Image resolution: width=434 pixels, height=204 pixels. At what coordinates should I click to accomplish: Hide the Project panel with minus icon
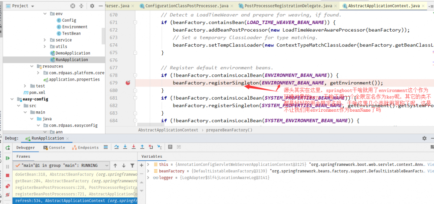point(100,6)
